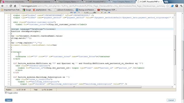Click the hidden input 'payment_method' line
Screen dimensions: 184x103
(93, 18)
